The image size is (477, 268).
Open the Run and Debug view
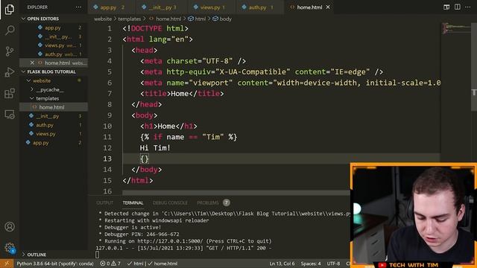point(10,72)
